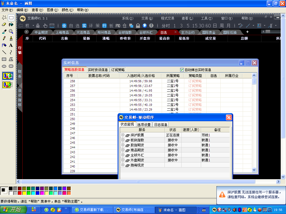Select the Text tool (letter A)
The image size is (286, 214).
(x=11, y=45)
